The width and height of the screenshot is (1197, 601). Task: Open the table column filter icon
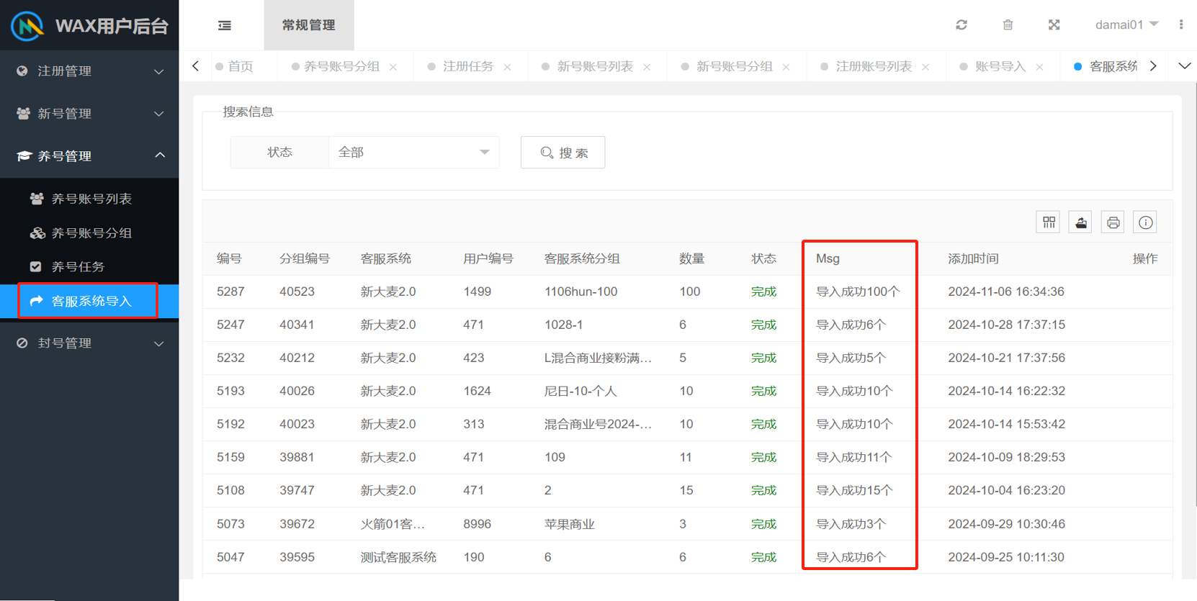[x=1049, y=222]
